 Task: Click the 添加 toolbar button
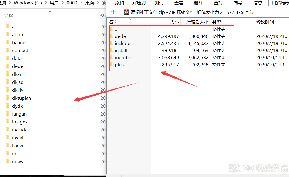tap(119, 3)
